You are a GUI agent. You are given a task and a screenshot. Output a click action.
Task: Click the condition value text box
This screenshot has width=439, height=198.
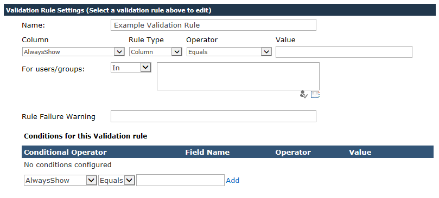pyautogui.click(x=180, y=180)
